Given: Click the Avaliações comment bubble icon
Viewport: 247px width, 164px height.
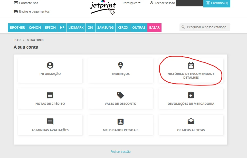Looking at the screenshot, I should (x=50, y=122).
